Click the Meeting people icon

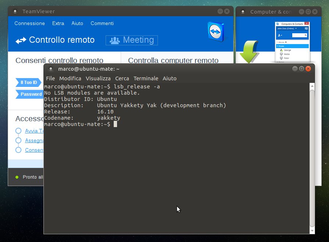pyautogui.click(x=115, y=41)
